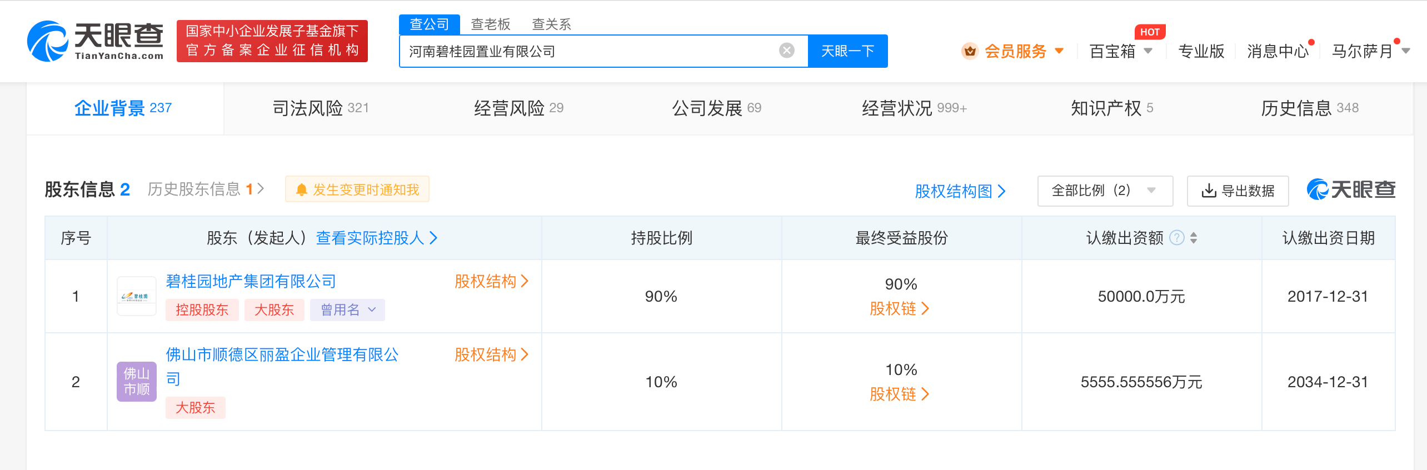Open the 全部比例 (2) dropdown

(x=1104, y=191)
